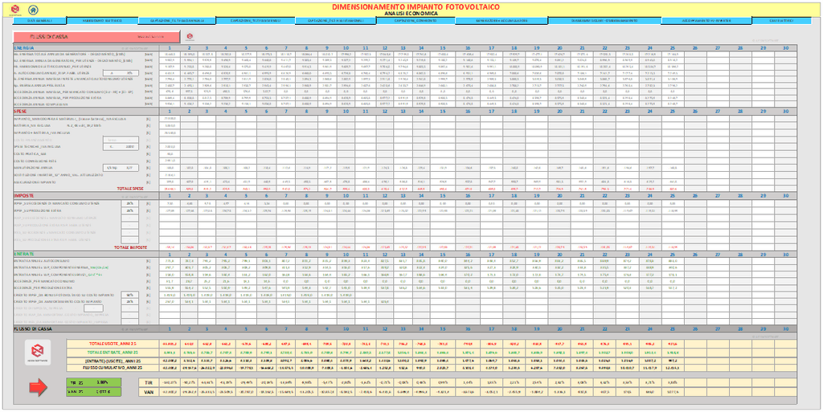Switch to the Generatore e Accumulatori tab
The height and width of the screenshot is (412, 823).
point(480,21)
